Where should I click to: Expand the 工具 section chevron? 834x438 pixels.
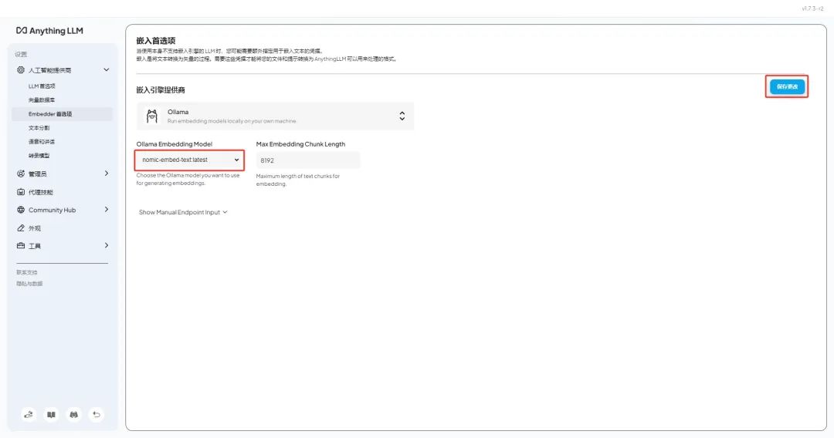(x=107, y=245)
